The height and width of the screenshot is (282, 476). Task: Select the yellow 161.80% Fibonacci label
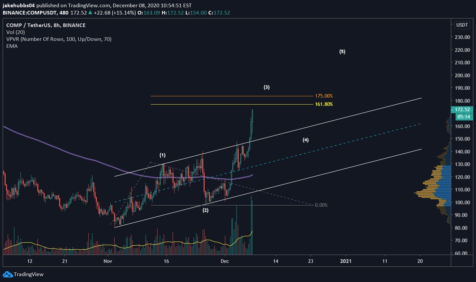(x=324, y=104)
